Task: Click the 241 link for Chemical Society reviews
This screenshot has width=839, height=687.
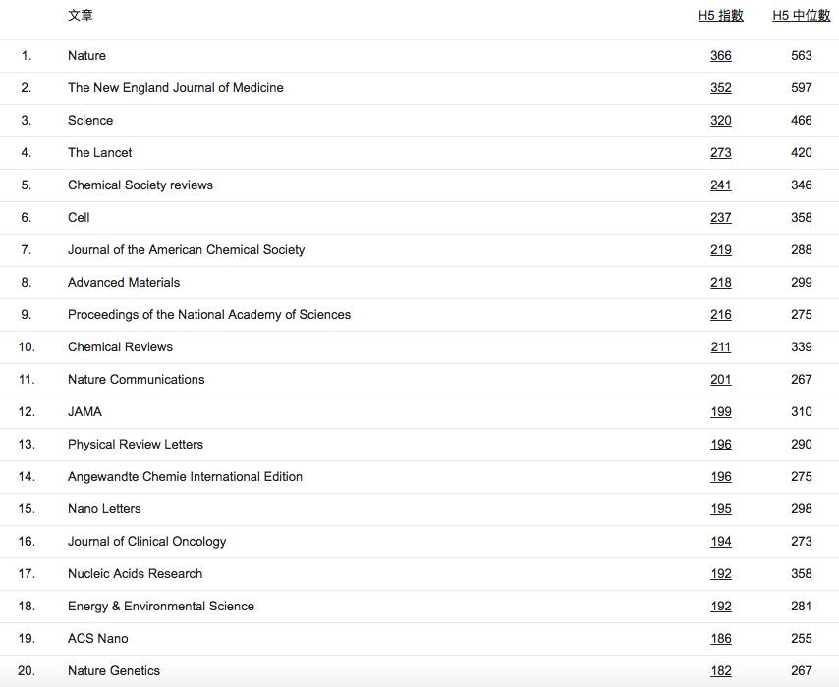Action: (720, 185)
